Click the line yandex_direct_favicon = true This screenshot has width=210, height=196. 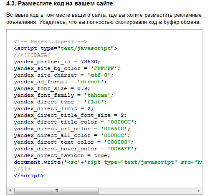click(x=62, y=155)
